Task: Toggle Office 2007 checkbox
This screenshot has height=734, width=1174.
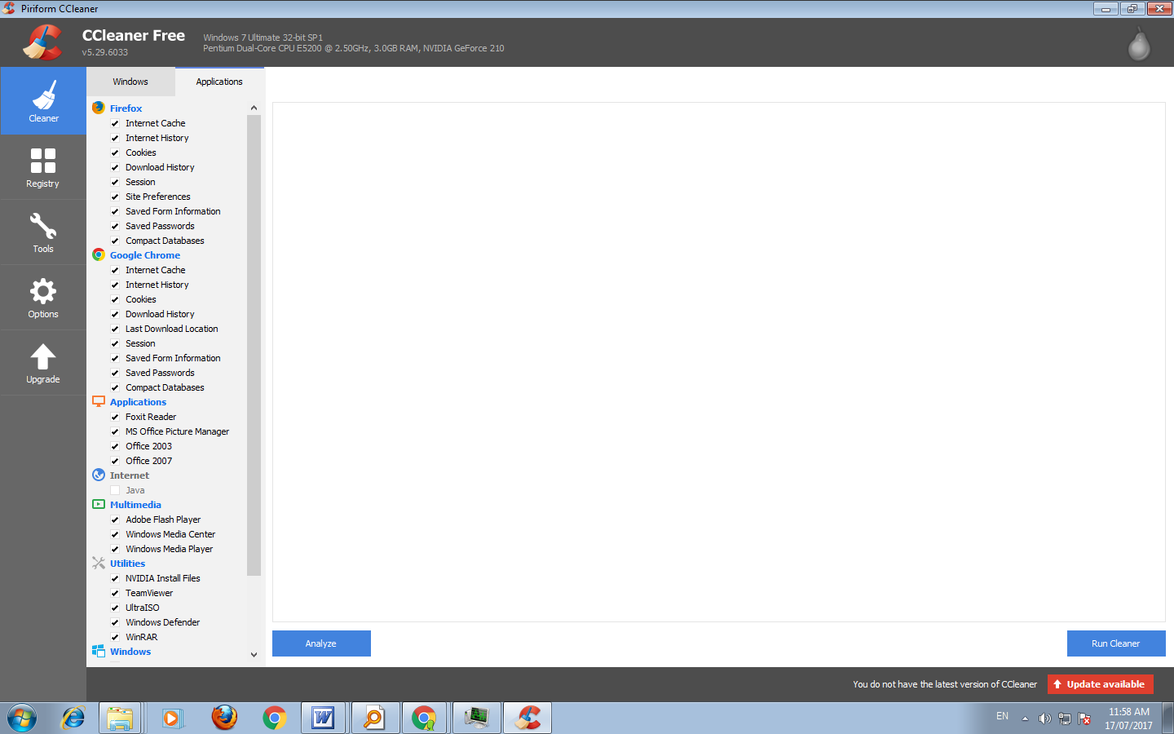Action: pyautogui.click(x=115, y=461)
